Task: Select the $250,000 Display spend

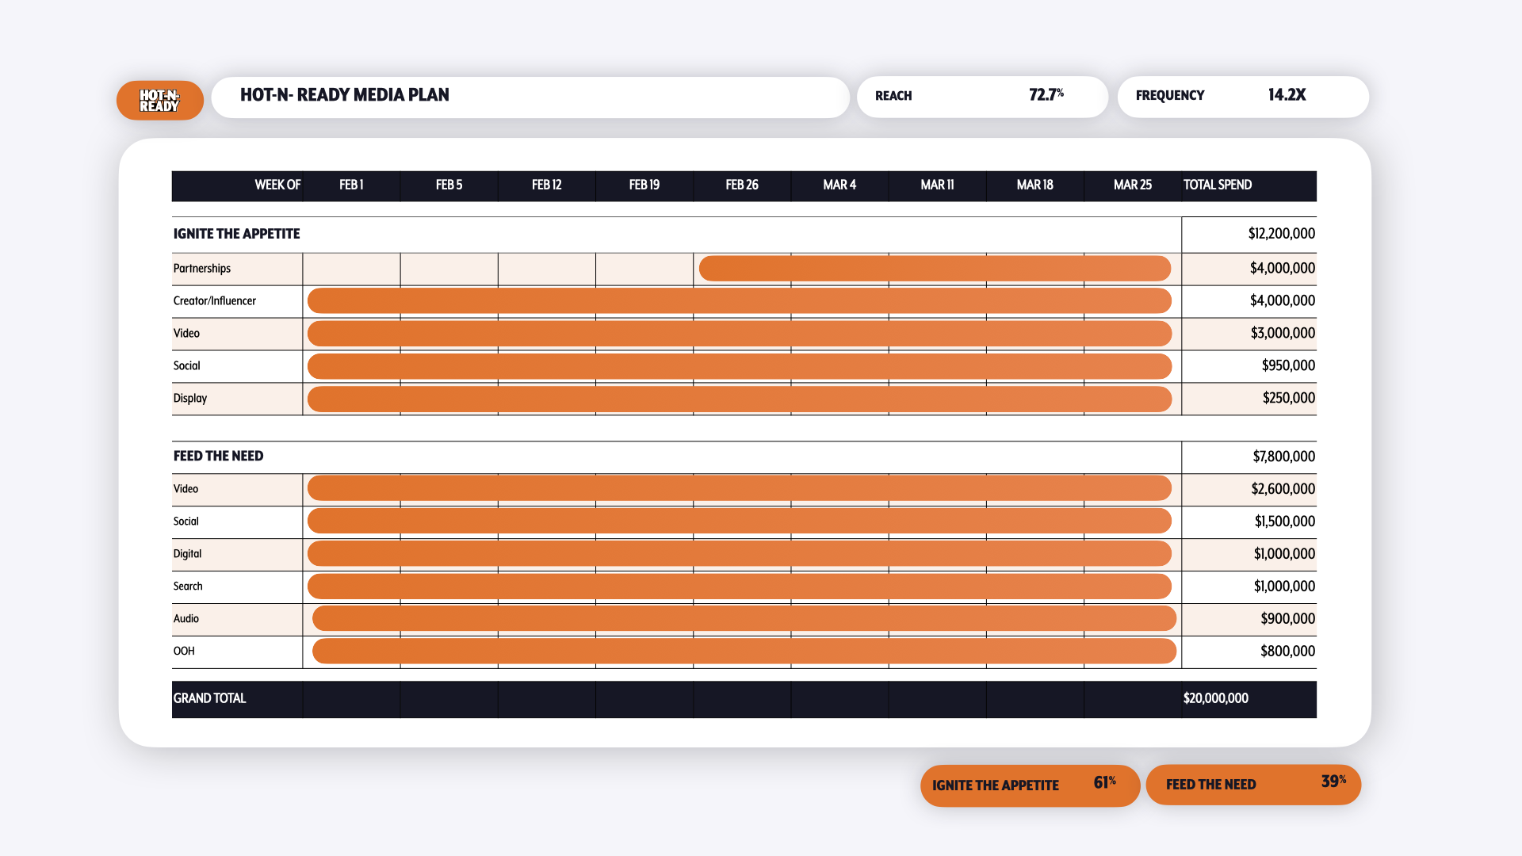Action: (x=1289, y=399)
